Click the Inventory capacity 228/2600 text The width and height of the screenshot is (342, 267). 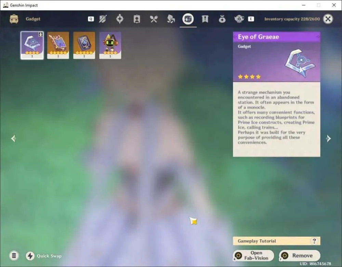pyautogui.click(x=292, y=19)
